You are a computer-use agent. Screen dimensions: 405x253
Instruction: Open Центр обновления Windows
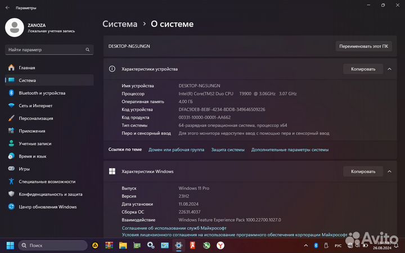49,207
